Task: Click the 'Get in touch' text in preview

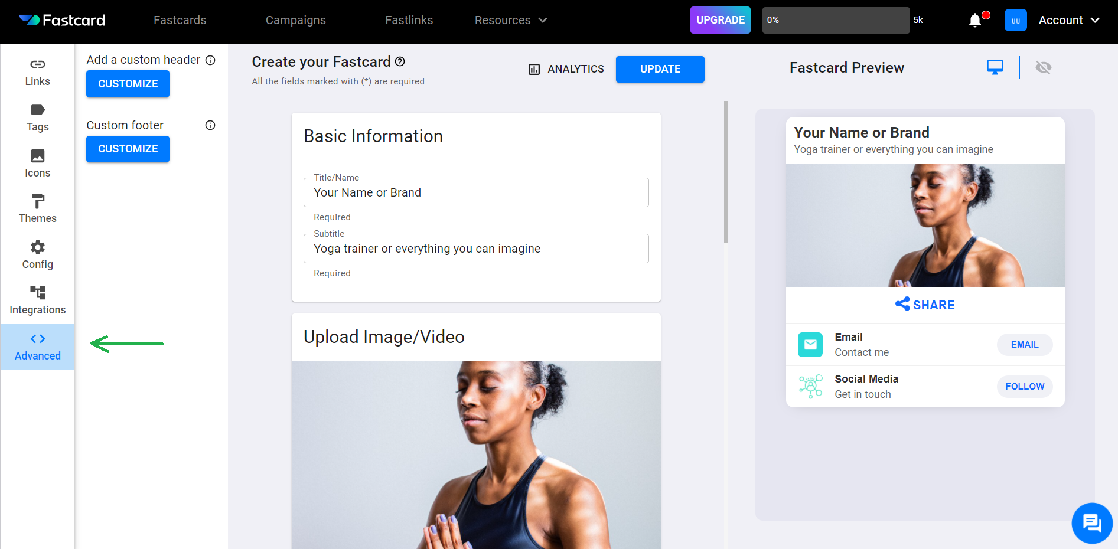Action: (x=863, y=394)
